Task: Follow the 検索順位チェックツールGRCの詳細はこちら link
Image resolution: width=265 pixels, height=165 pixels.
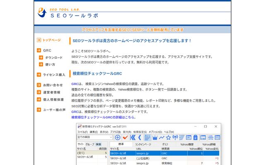Action: click(x=104, y=117)
